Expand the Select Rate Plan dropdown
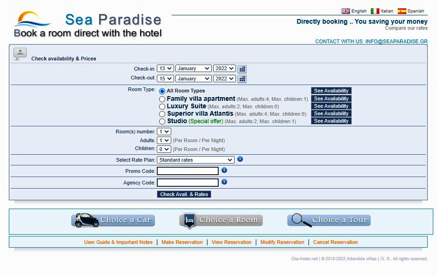 pyautogui.click(x=195, y=160)
